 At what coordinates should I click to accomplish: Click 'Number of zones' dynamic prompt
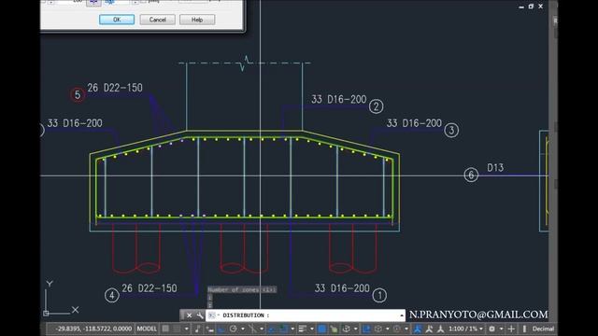click(x=242, y=289)
